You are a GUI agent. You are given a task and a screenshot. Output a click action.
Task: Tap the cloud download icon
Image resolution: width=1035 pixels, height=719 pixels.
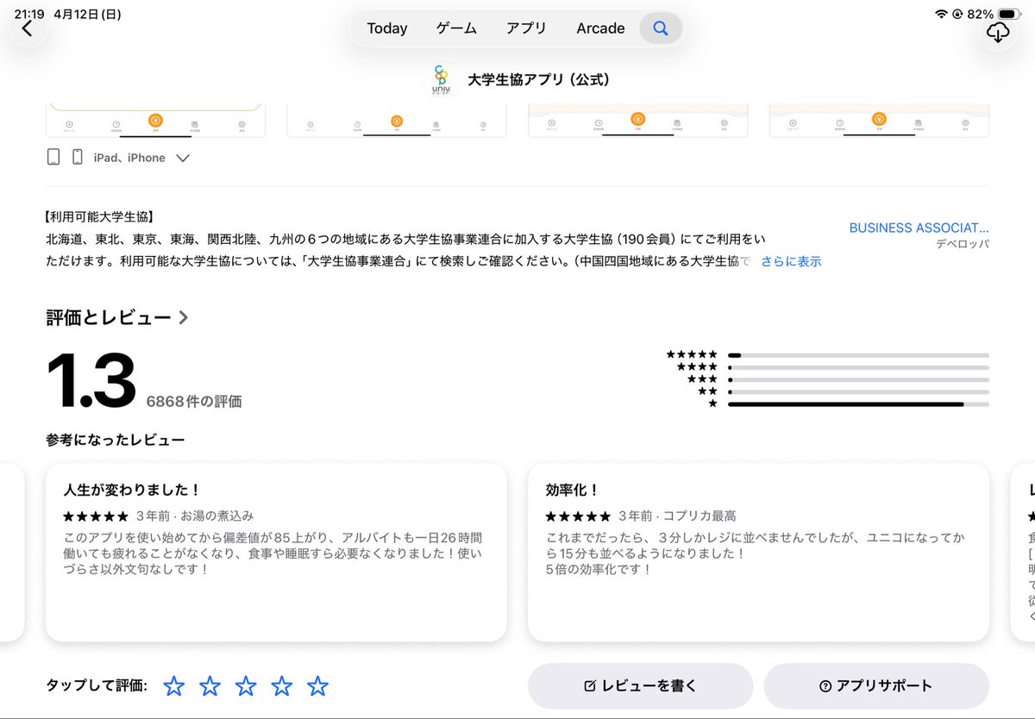998,33
